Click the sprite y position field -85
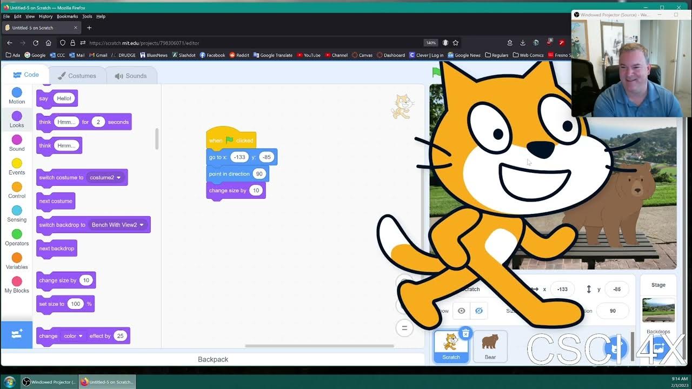This screenshot has width=692, height=389. 617,289
